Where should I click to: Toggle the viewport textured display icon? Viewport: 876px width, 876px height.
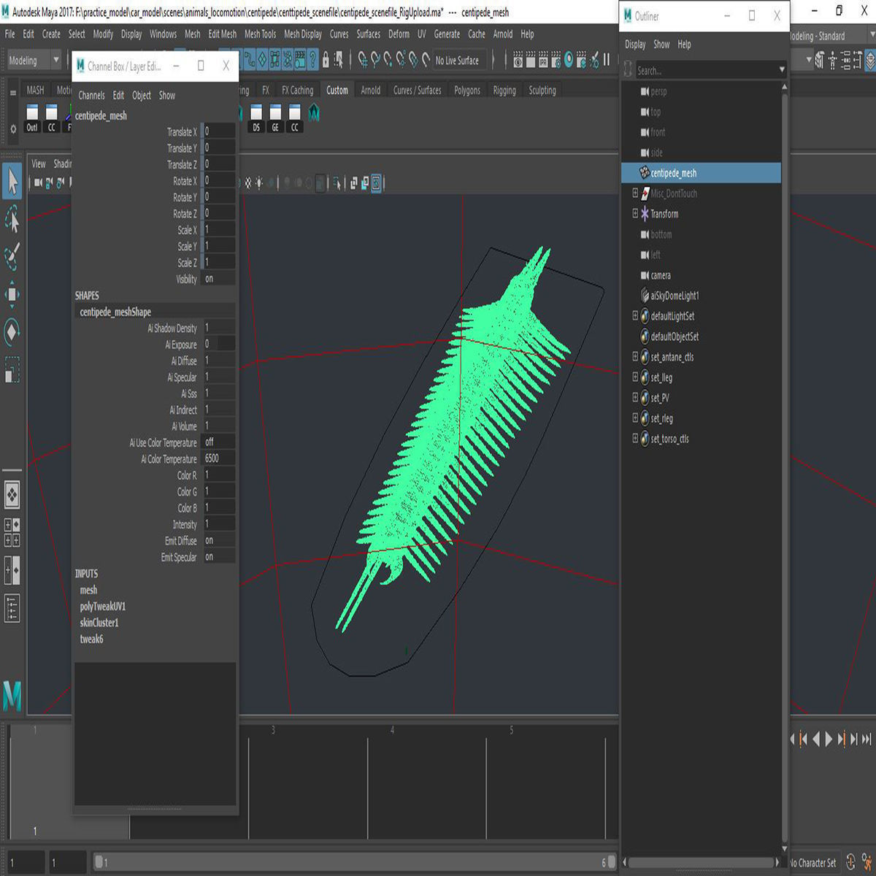click(x=247, y=182)
